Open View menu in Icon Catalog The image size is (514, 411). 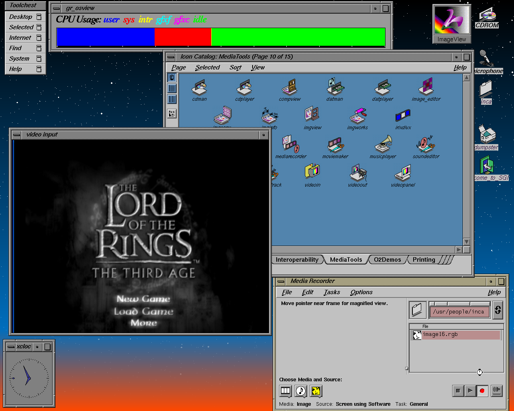(258, 67)
